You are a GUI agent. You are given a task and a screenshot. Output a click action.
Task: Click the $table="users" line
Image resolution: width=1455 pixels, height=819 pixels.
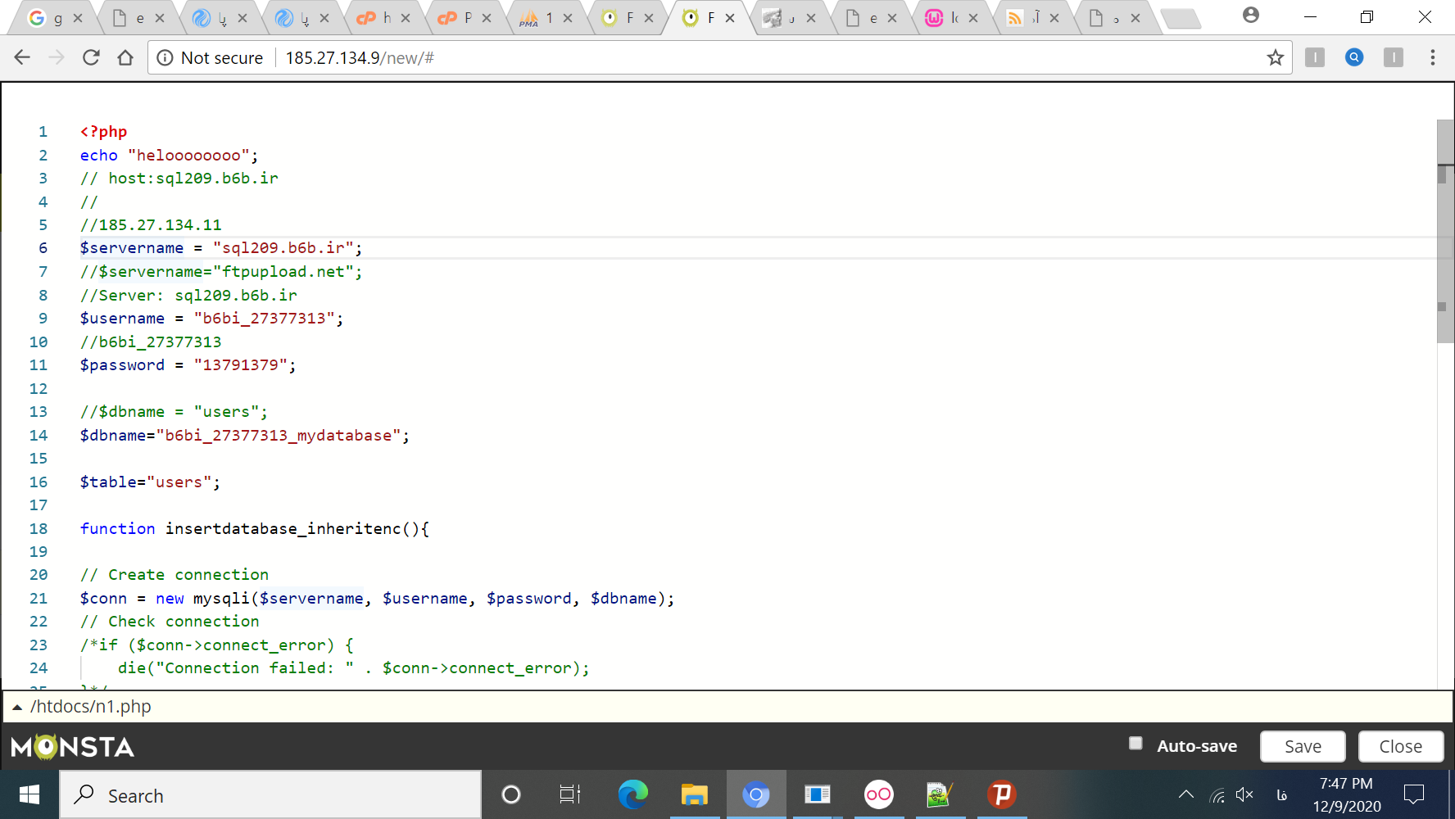150,482
